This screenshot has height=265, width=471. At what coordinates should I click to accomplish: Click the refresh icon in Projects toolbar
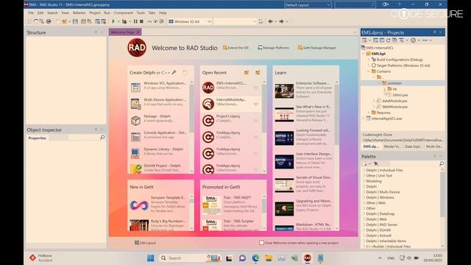tap(388, 40)
